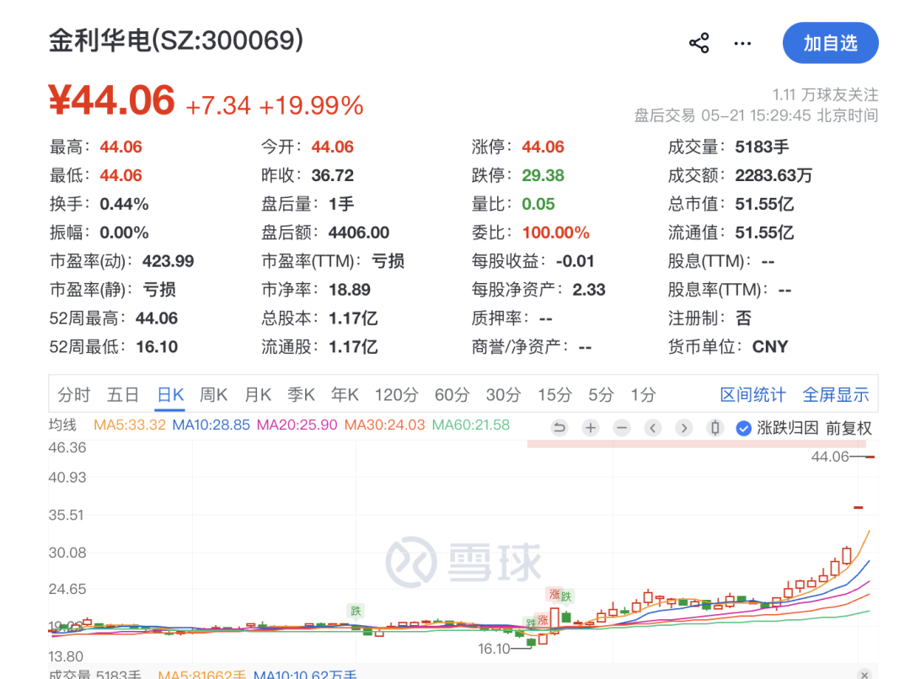Select the 日K chart tab

170,394
